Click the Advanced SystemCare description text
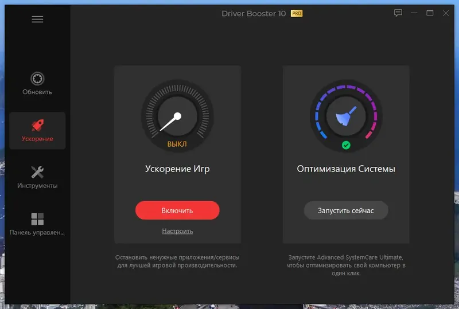Image resolution: width=459 pixels, height=309 pixels. click(346, 265)
